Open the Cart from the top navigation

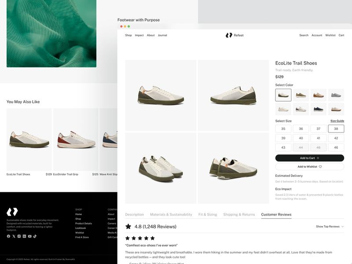[x=342, y=35]
